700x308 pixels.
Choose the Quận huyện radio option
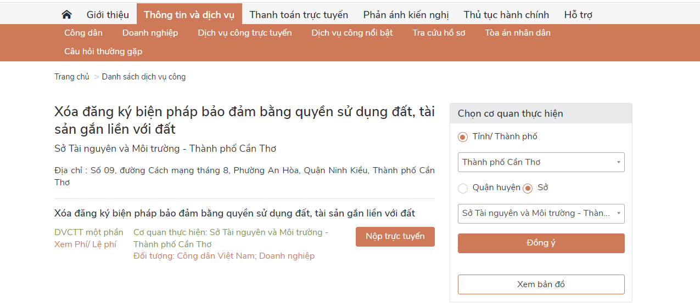click(463, 188)
